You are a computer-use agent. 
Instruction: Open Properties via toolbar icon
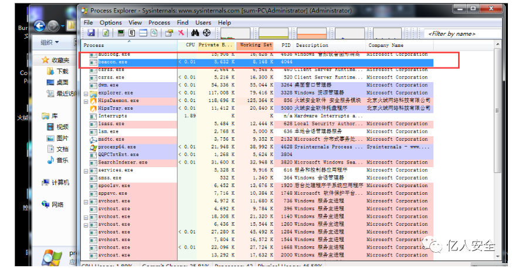[169, 33]
